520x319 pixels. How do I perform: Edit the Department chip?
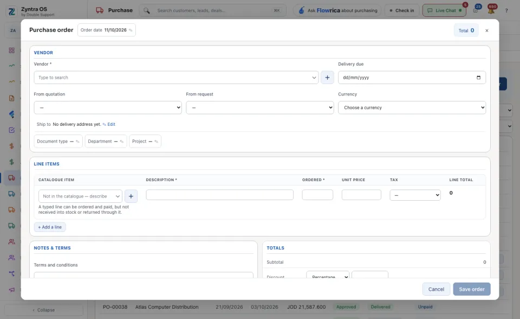pyautogui.click(x=106, y=141)
